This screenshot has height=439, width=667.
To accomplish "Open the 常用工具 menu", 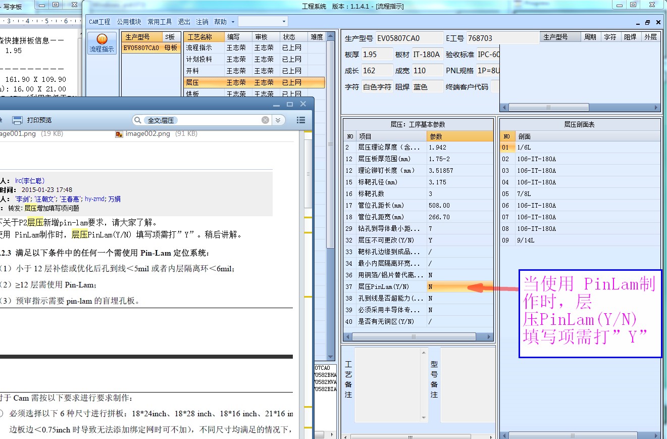I will pos(160,22).
